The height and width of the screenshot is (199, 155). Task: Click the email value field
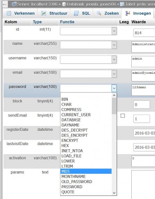click(143, 76)
